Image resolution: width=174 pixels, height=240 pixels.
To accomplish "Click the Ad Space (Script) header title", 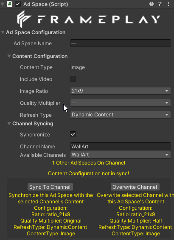I will tap(46, 4).
